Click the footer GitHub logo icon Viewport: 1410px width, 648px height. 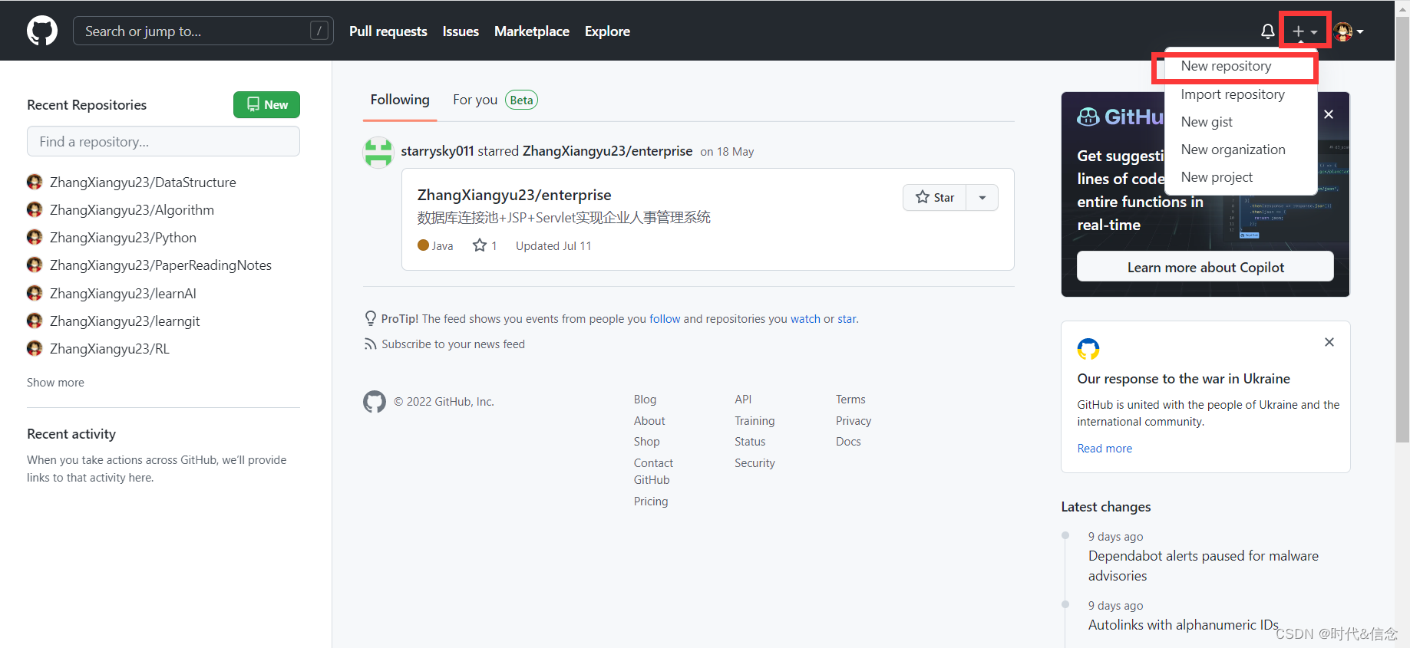pos(375,402)
